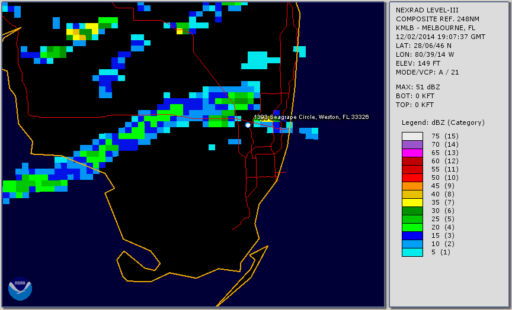The width and height of the screenshot is (512, 310).
Task: Select the 65 dBZ magenta legend swatch
Action: click(412, 153)
